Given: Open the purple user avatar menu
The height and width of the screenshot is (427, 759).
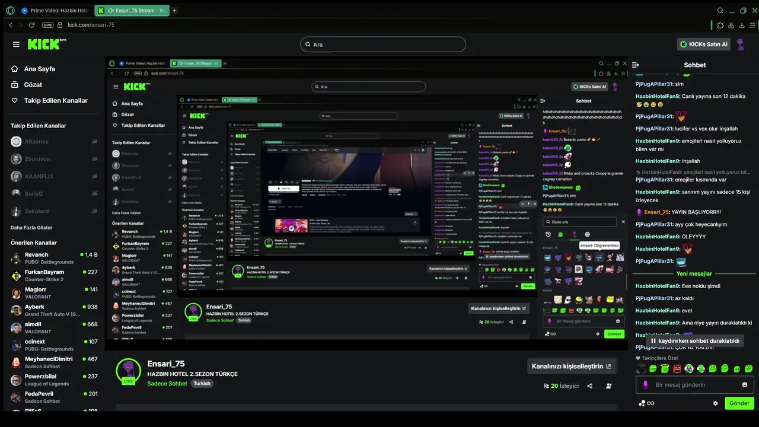Looking at the screenshot, I should coord(740,44).
